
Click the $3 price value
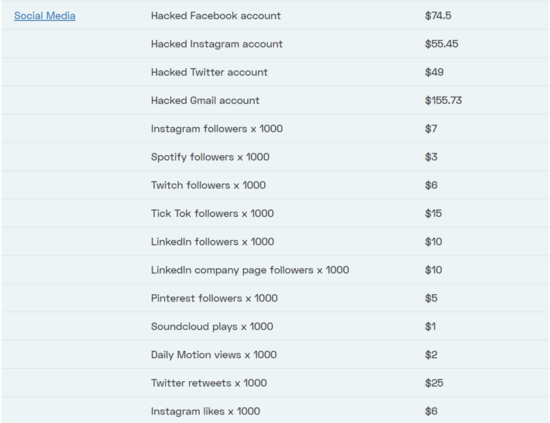coord(431,157)
